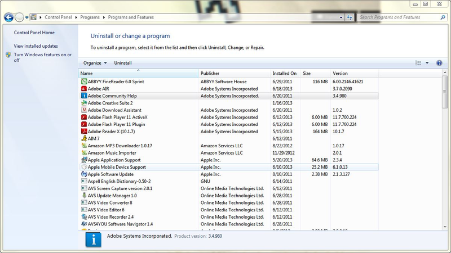Viewport: 451px width, 253px height.
Task: Open the view options dropdown arrow
Action: click(x=427, y=63)
